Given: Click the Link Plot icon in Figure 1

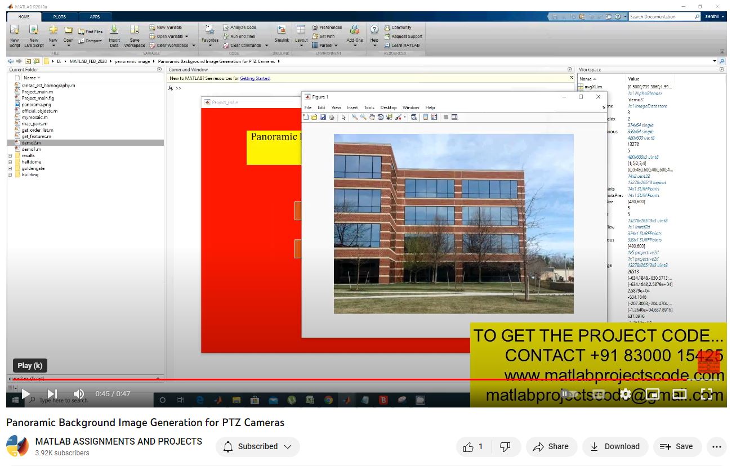Looking at the screenshot, I should tap(414, 117).
